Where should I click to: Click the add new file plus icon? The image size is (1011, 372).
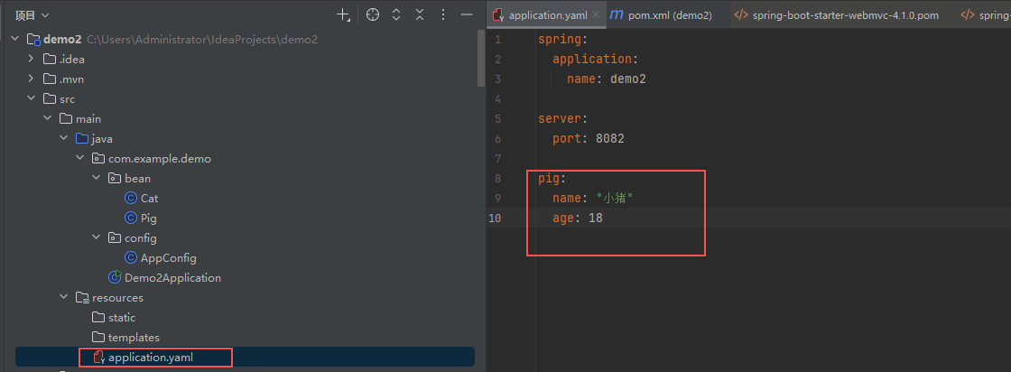[x=344, y=14]
